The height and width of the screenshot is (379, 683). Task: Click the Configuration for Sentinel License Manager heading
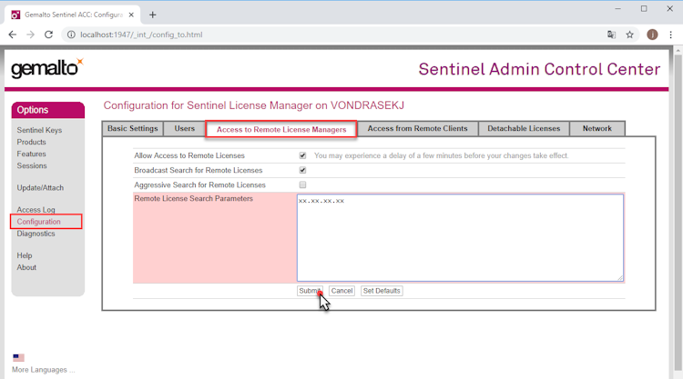tap(253, 105)
